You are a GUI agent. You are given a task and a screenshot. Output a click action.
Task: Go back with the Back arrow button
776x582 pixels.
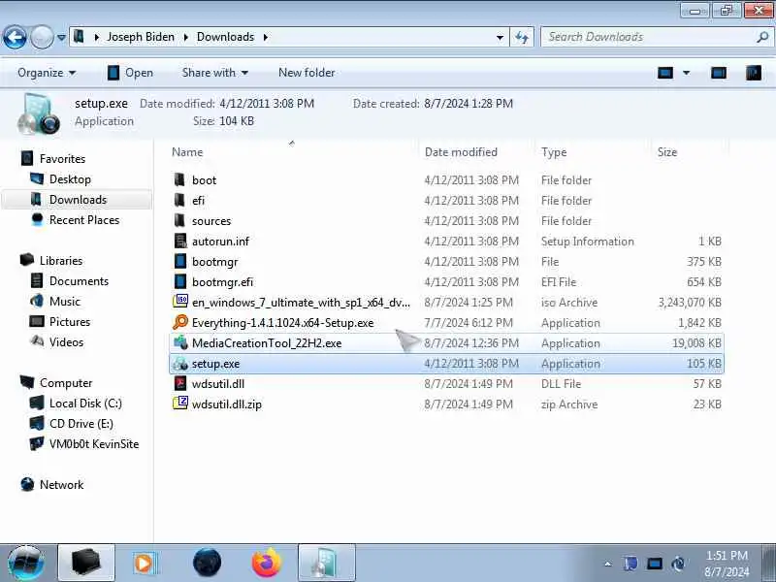15,37
